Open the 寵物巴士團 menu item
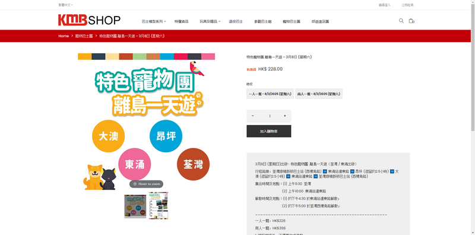Image resolution: width=475 pixels, height=235 pixels. [x=292, y=21]
